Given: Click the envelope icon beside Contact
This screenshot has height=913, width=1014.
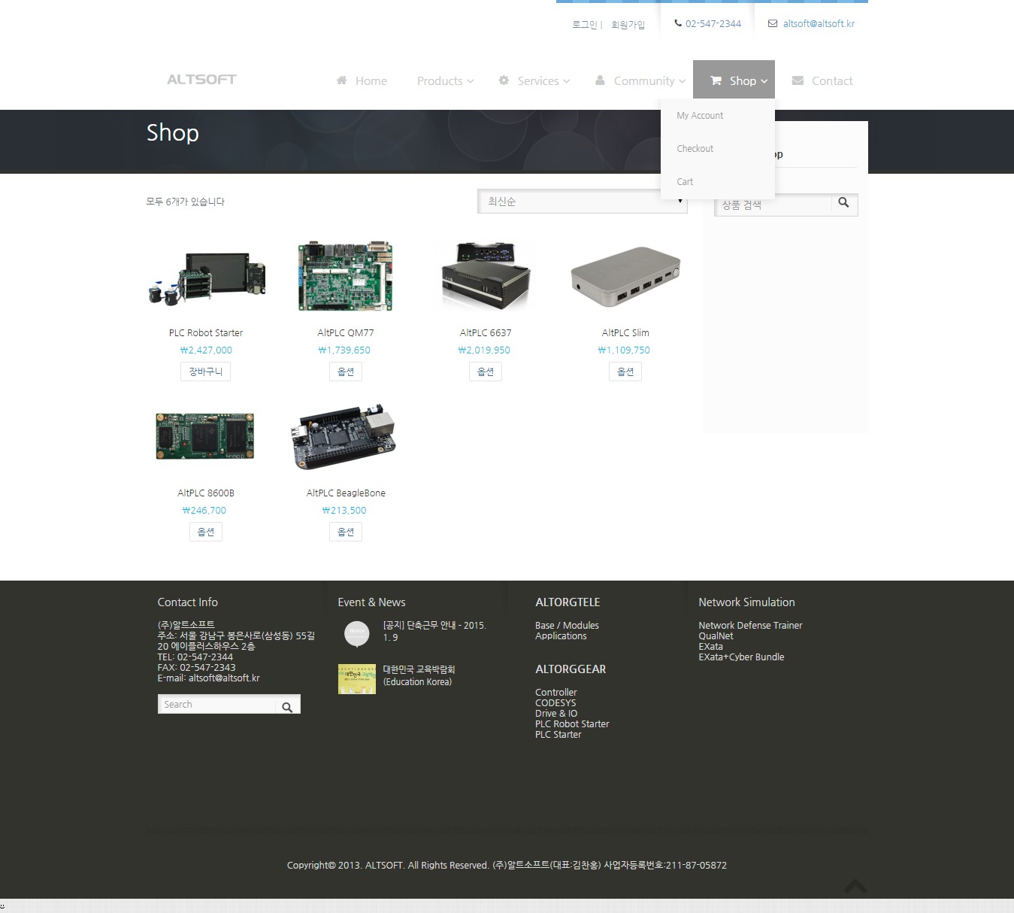Looking at the screenshot, I should coord(798,80).
